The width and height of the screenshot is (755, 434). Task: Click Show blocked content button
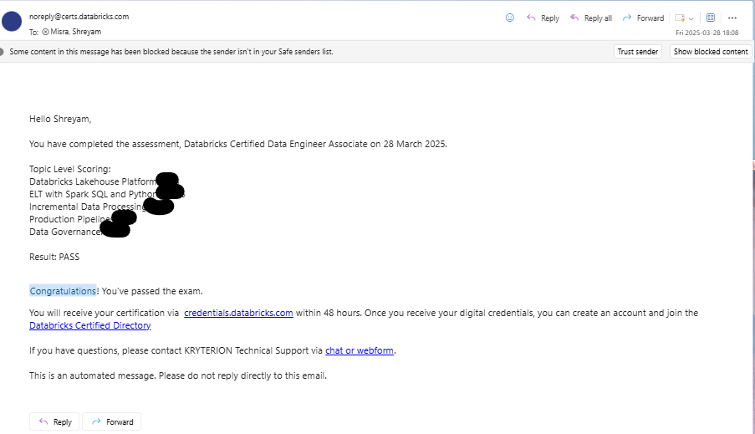tap(711, 52)
